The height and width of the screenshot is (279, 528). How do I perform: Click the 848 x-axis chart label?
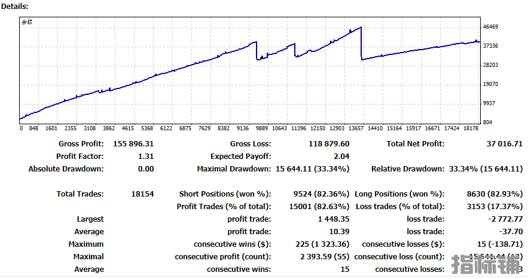tap(33, 128)
